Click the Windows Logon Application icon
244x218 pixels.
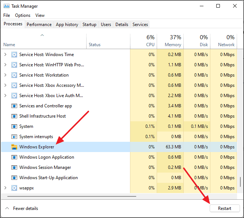point(14,157)
